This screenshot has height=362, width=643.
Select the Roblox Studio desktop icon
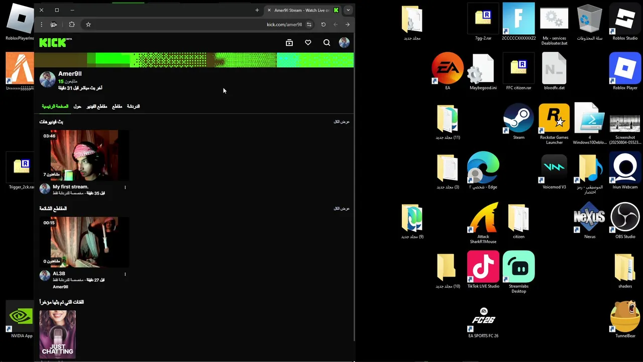point(625,23)
